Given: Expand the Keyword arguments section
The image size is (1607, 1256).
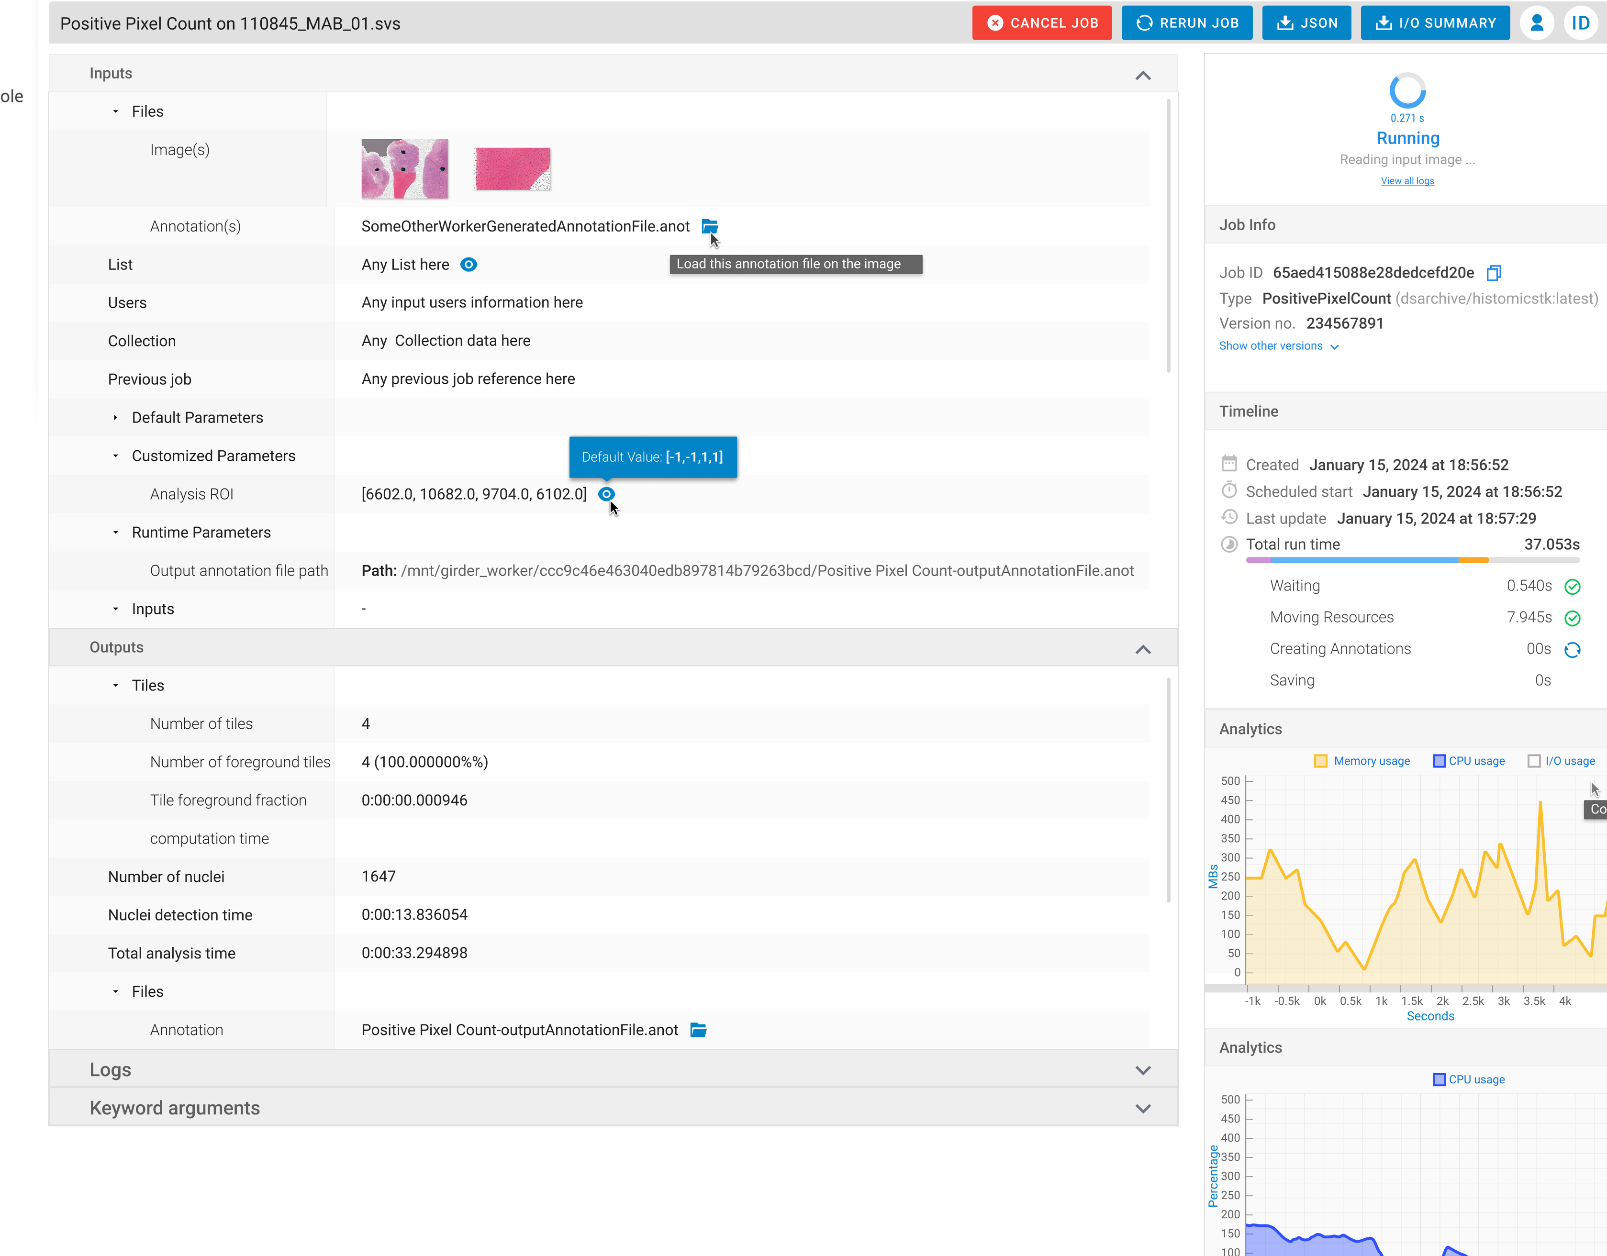Looking at the screenshot, I should tap(1143, 1108).
